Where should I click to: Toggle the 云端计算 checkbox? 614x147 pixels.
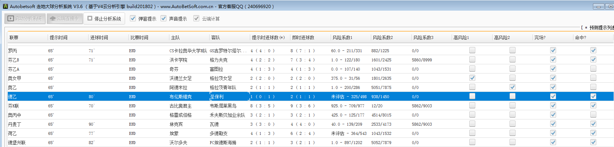point(196,18)
